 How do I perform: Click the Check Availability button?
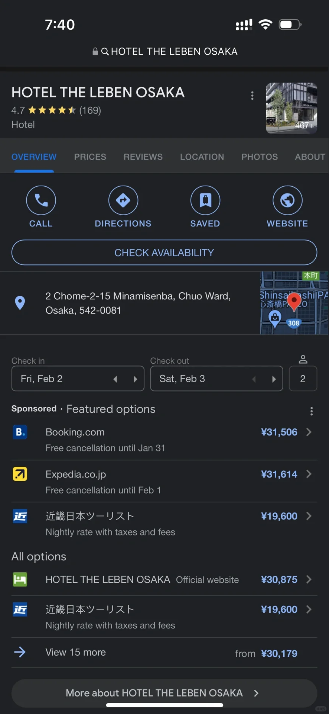164,253
